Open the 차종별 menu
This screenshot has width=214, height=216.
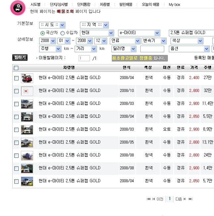point(105,5)
